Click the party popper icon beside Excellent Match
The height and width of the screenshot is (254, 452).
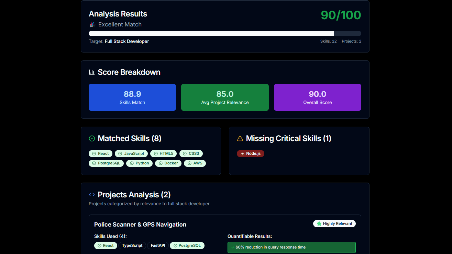(92, 24)
